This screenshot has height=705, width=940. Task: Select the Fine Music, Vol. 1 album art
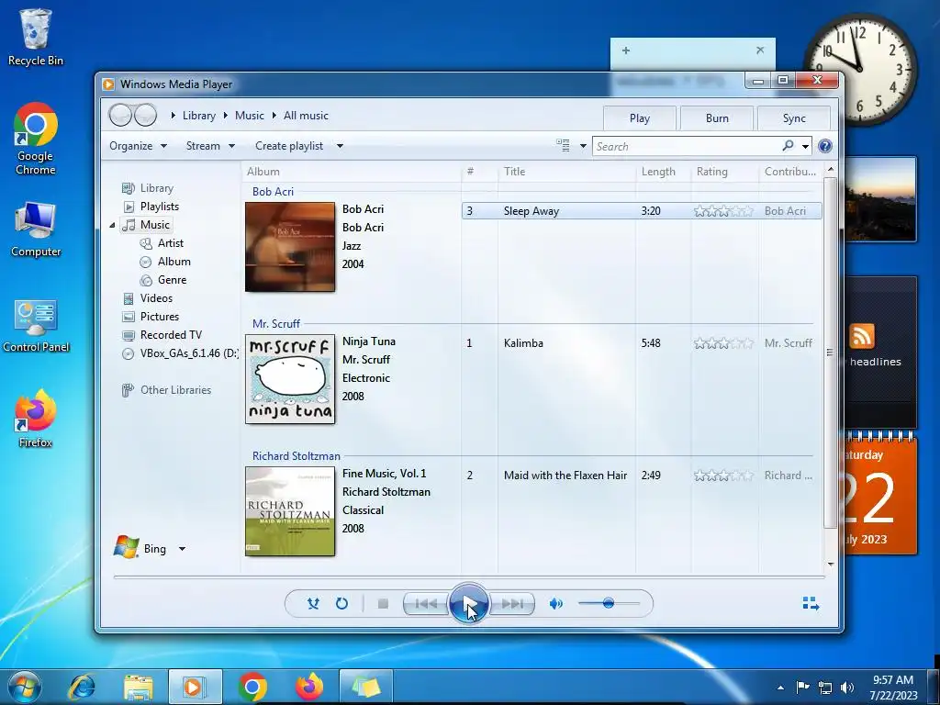290,511
